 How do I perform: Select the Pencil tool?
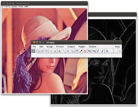[x=98, y=51]
